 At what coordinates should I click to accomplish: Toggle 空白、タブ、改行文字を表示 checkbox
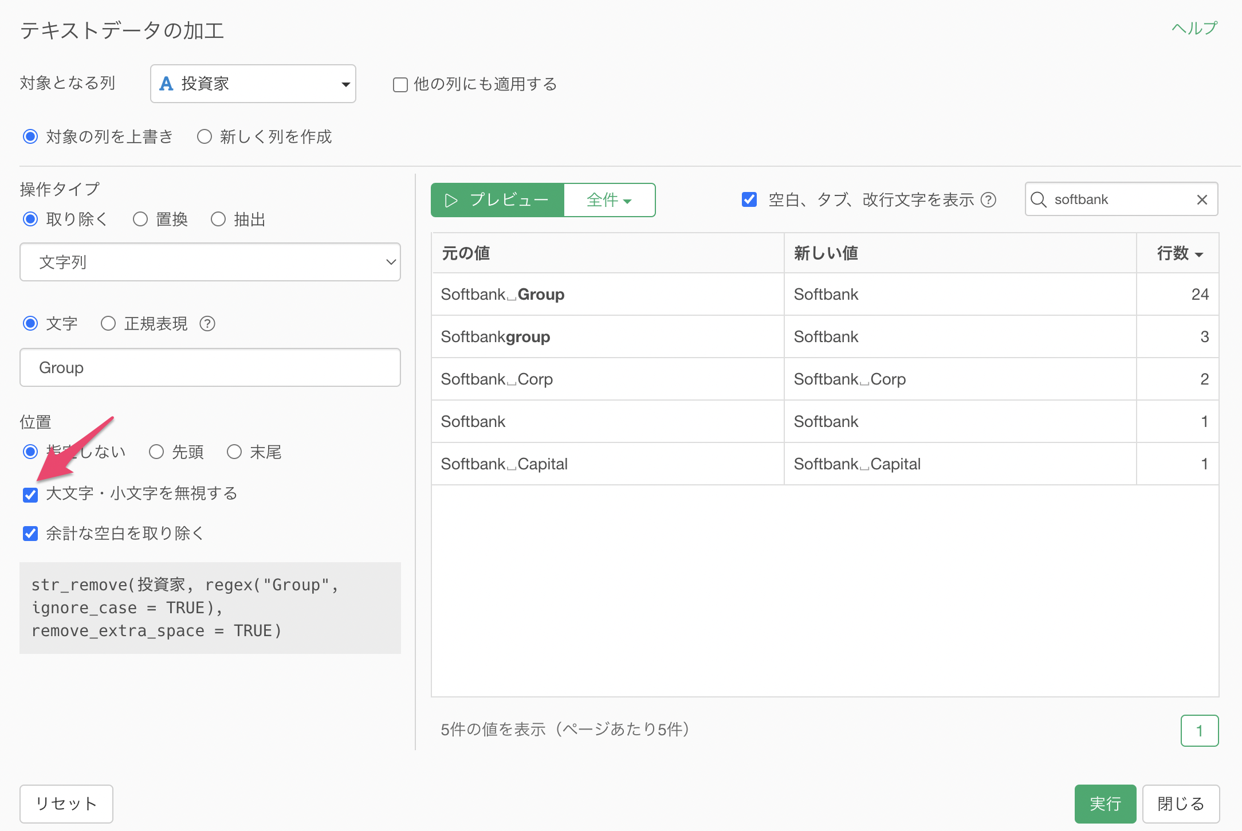[x=749, y=199]
